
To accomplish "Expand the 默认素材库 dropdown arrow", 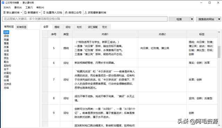I will [21, 12].
